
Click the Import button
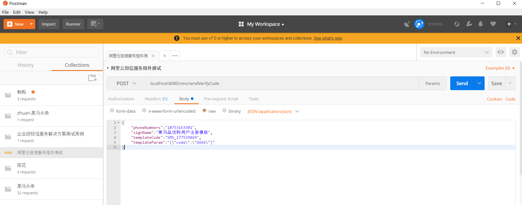point(49,24)
